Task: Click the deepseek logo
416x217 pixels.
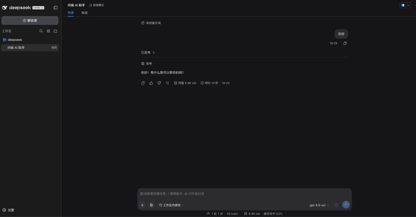Action: [x=23, y=8]
